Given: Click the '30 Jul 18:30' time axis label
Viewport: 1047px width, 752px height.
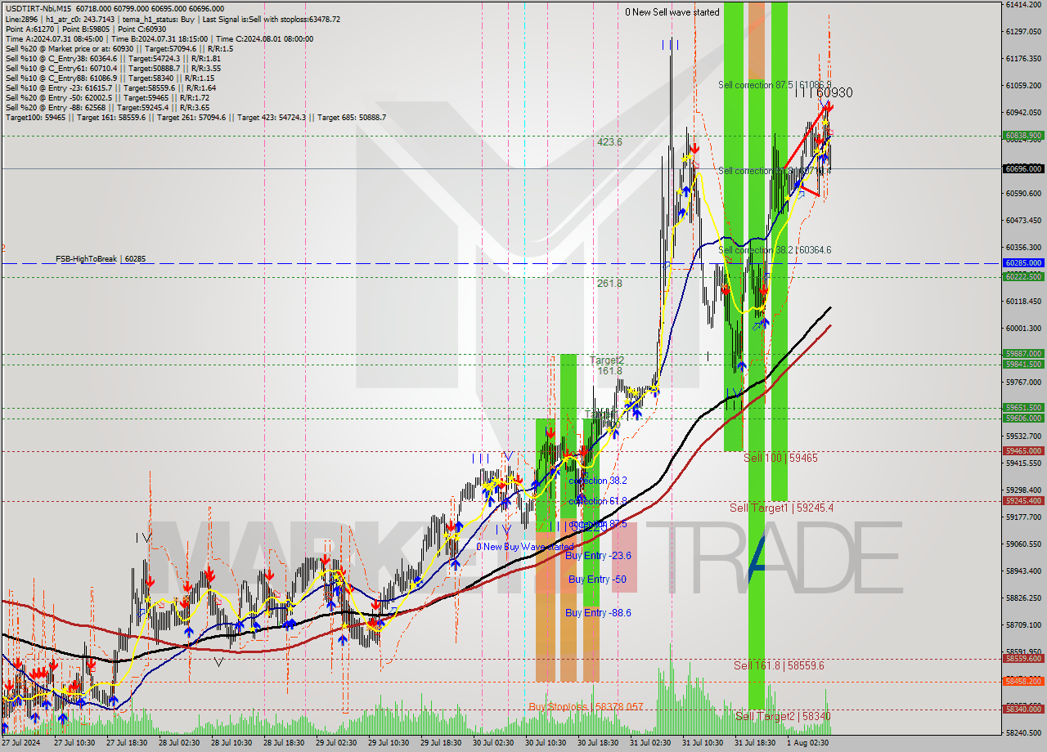Looking at the screenshot, I should (x=598, y=744).
